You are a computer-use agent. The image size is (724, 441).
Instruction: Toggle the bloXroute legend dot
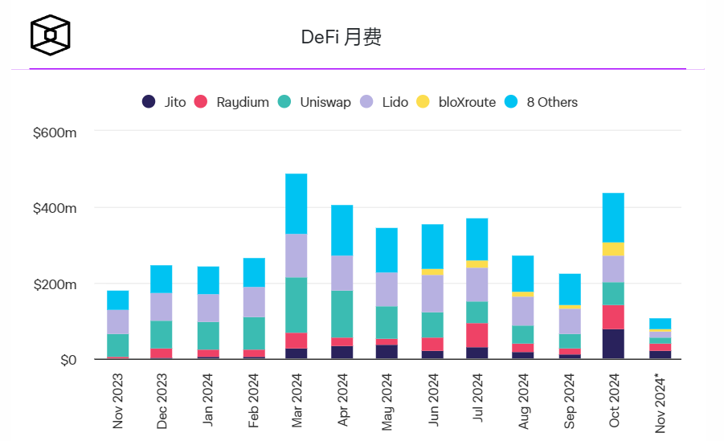click(x=423, y=101)
